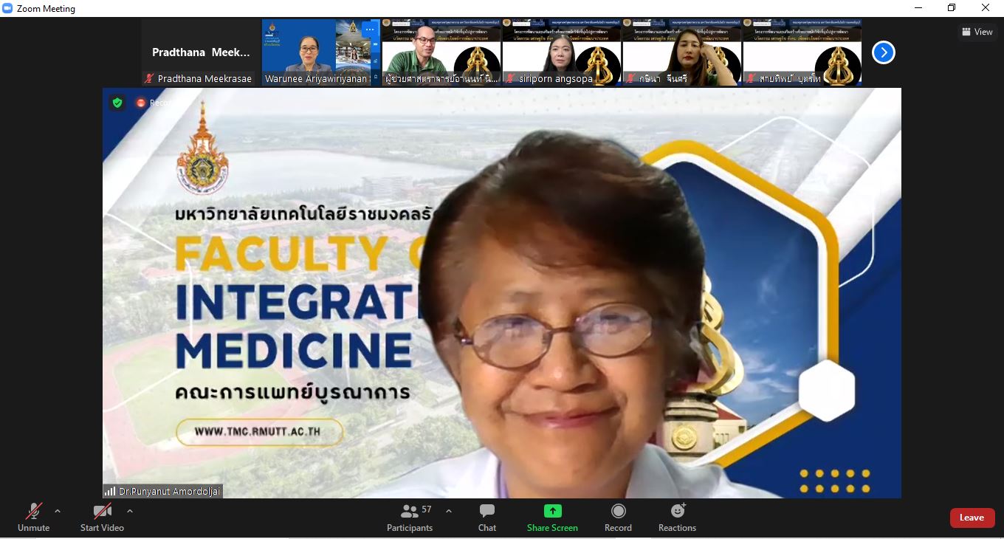Select สายทิพย์ participant video thumbnail

802,52
